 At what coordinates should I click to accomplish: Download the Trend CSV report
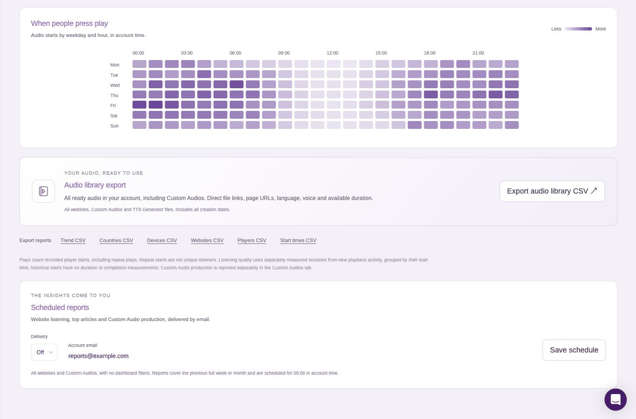[73, 241]
